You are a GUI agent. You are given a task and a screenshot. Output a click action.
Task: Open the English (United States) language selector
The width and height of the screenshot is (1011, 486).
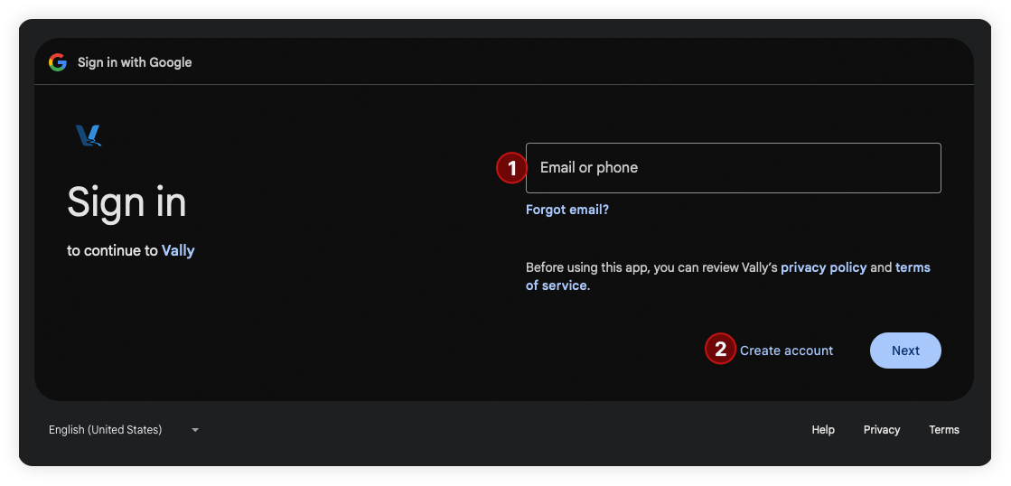click(x=106, y=430)
